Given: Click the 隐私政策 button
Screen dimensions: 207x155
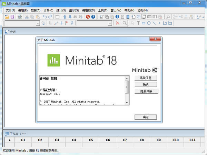Looking at the screenshot, I should [146, 91].
